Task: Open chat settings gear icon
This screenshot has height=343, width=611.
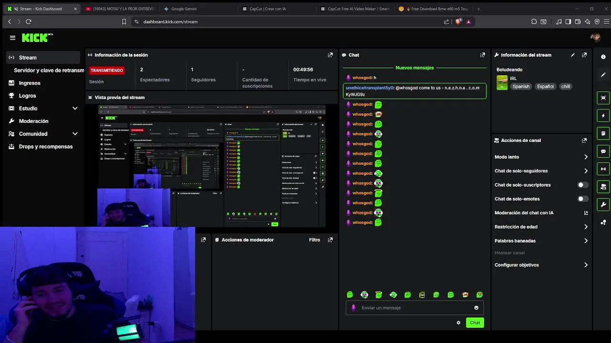Action: [458, 323]
